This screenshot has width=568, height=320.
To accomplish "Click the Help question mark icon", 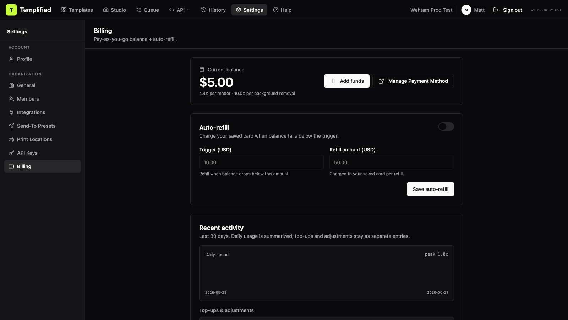I will pos(276,10).
